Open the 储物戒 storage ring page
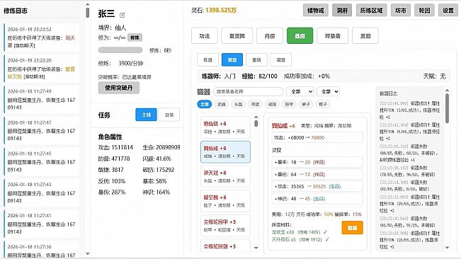Viewport: 461px width, 259px height. click(315, 11)
